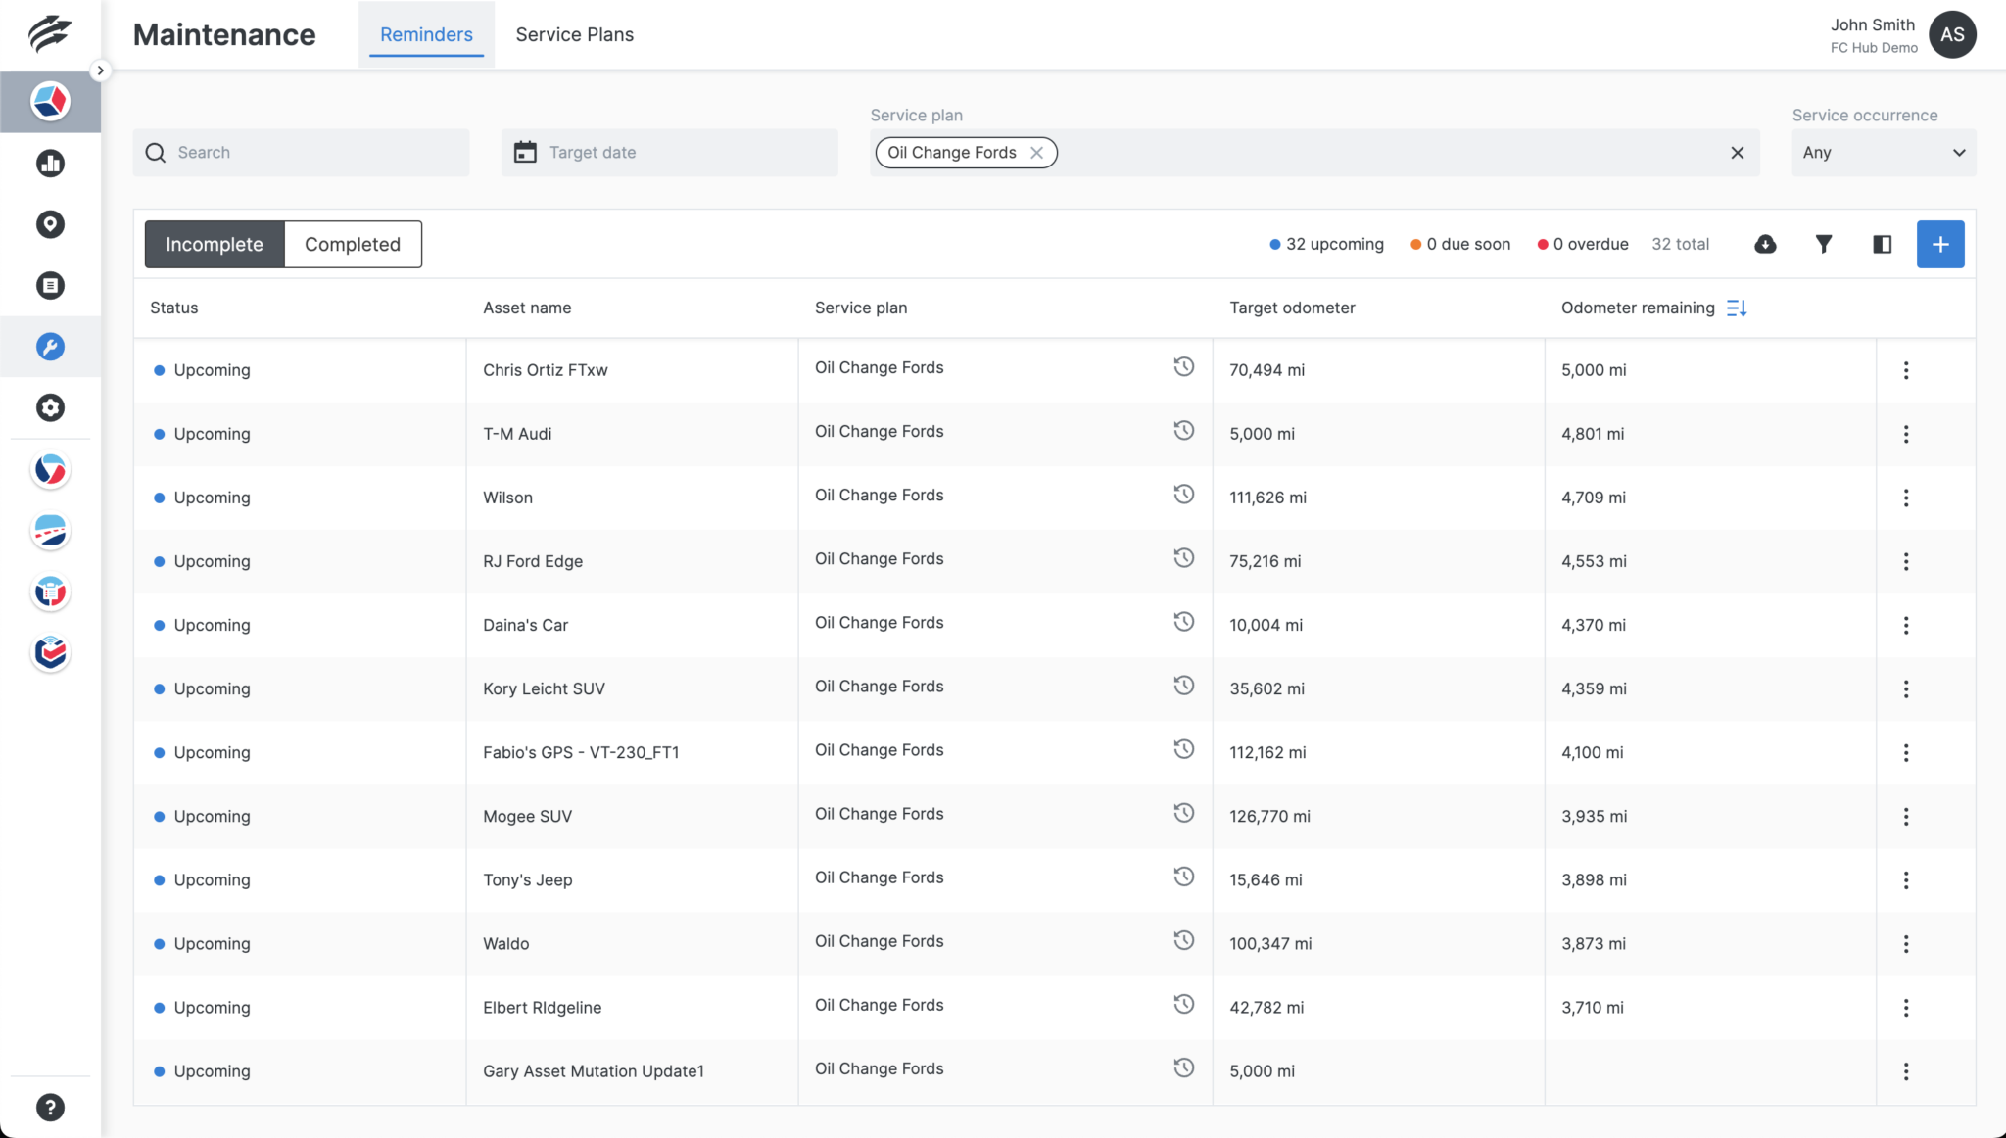Expand the collapsed sidebar chevron
This screenshot has height=1138, width=2006.
click(x=100, y=71)
